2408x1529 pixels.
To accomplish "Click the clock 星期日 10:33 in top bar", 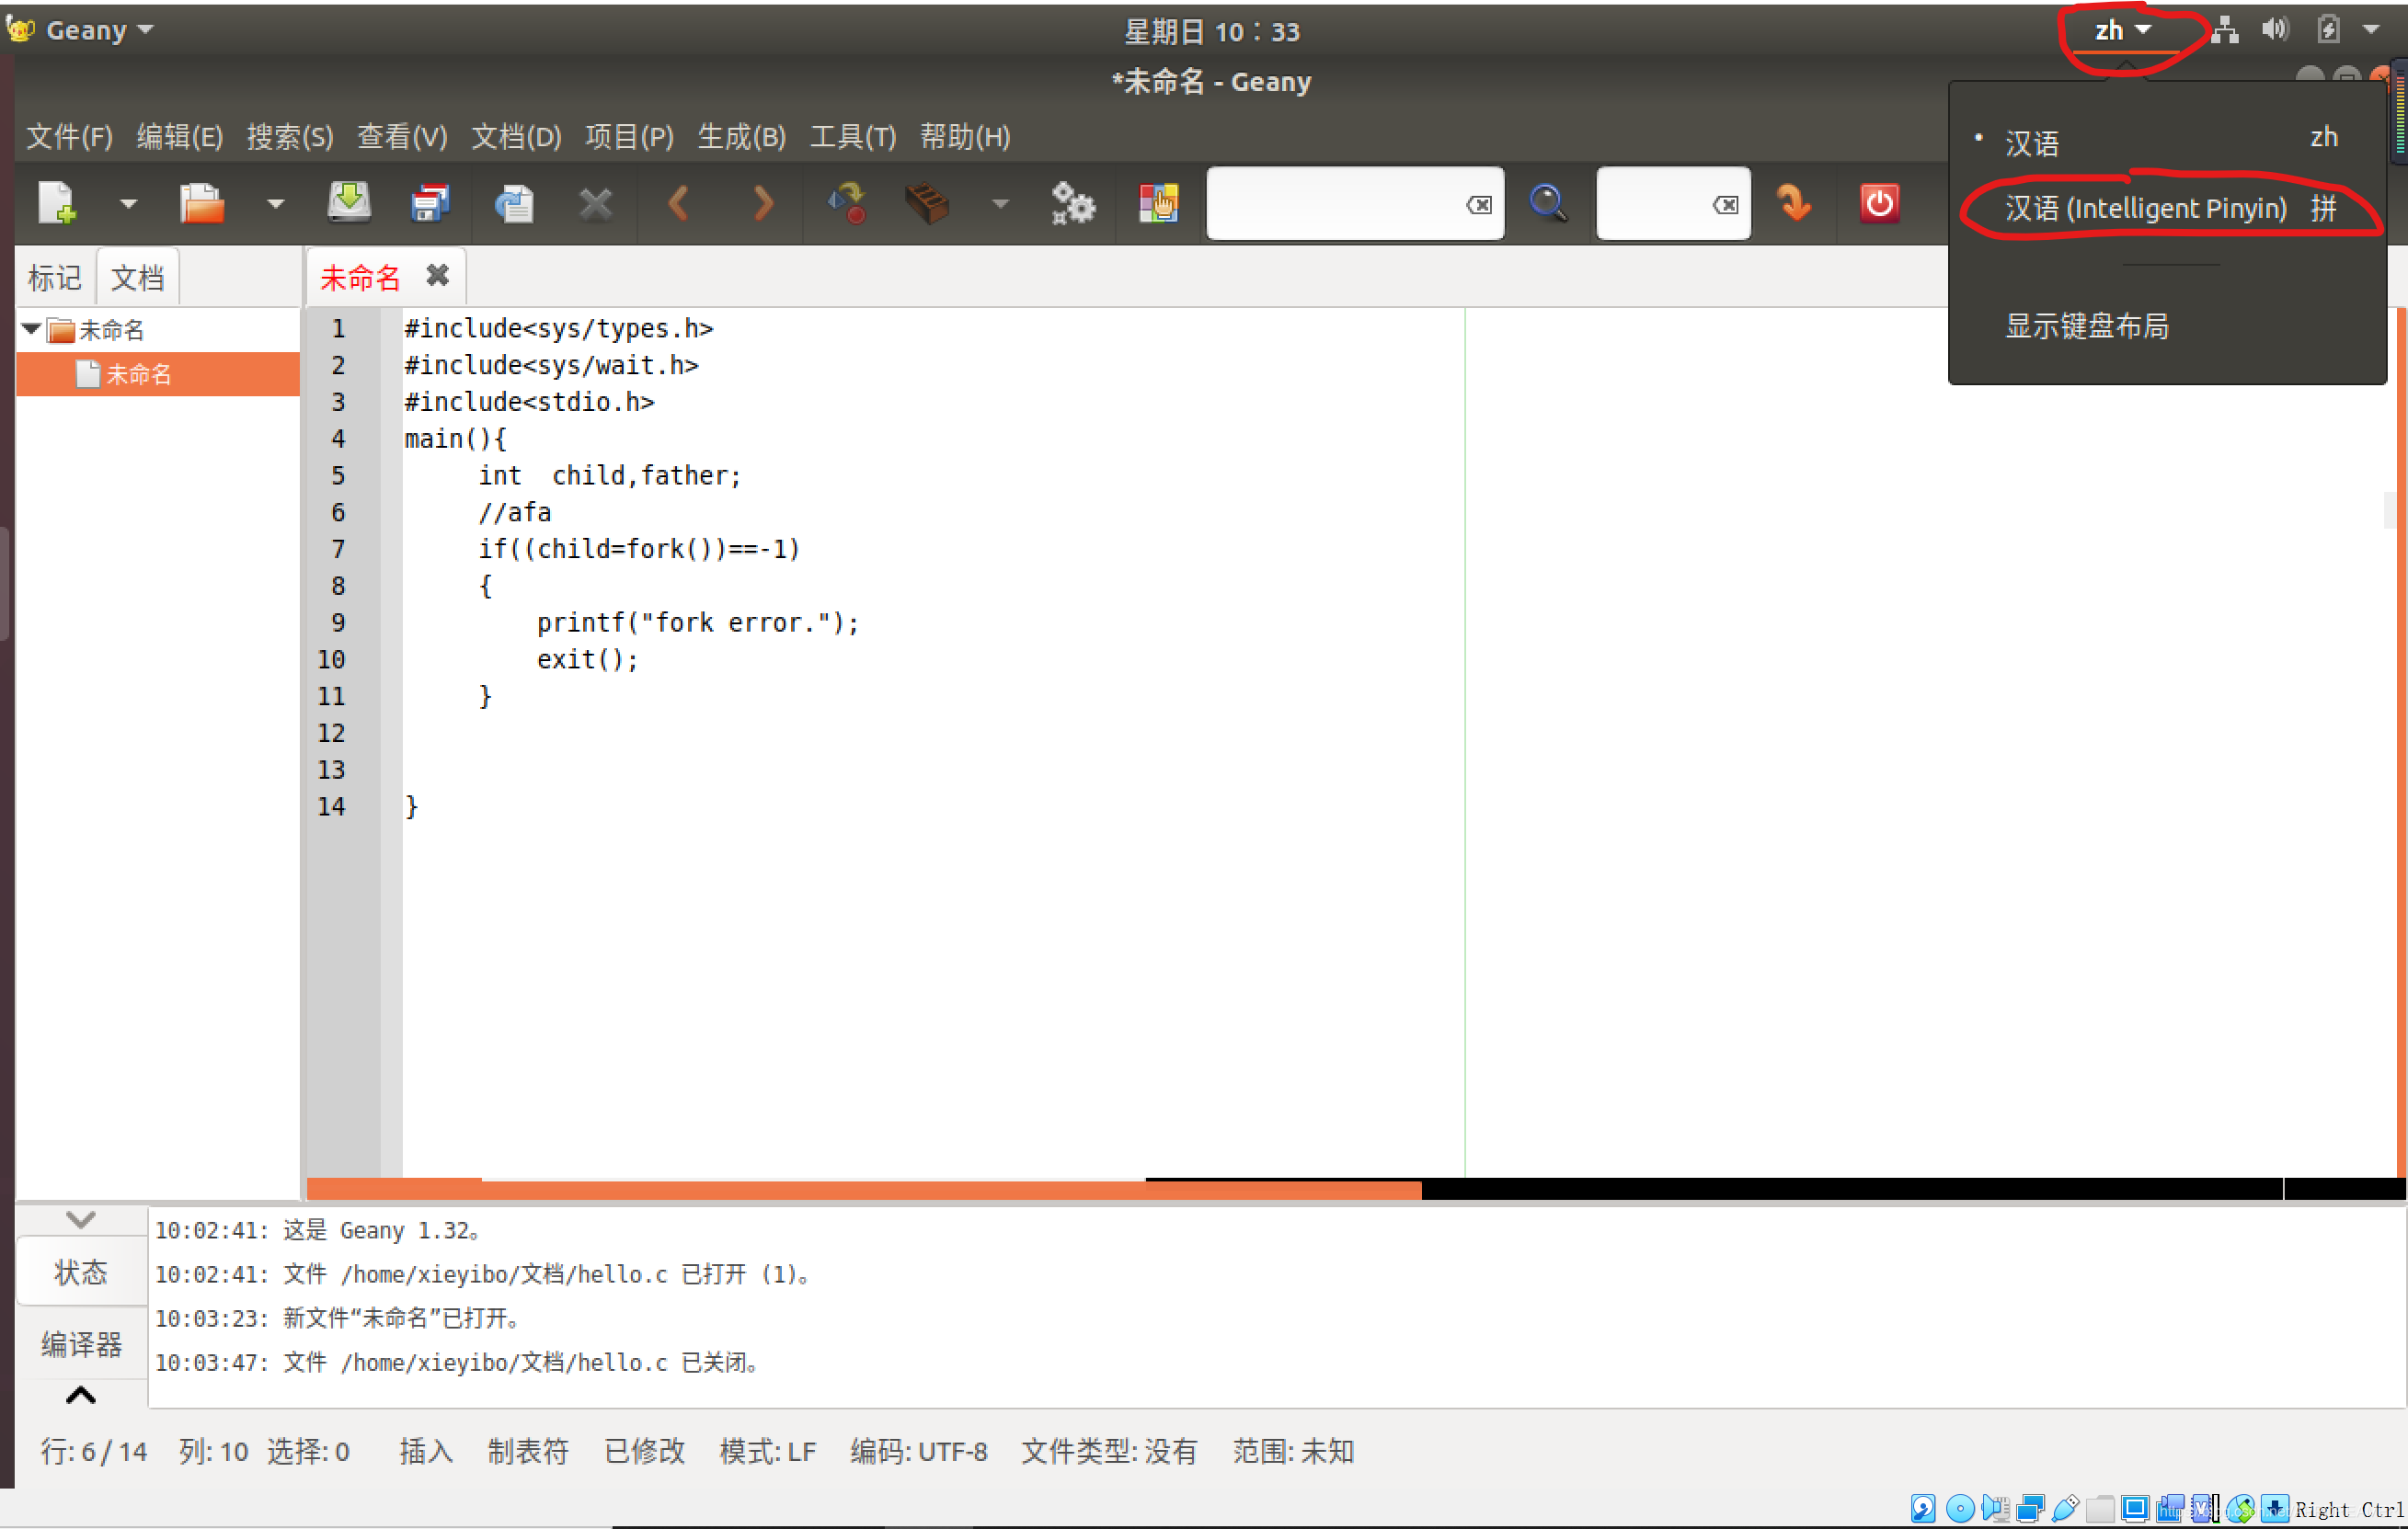I will click(x=1212, y=32).
